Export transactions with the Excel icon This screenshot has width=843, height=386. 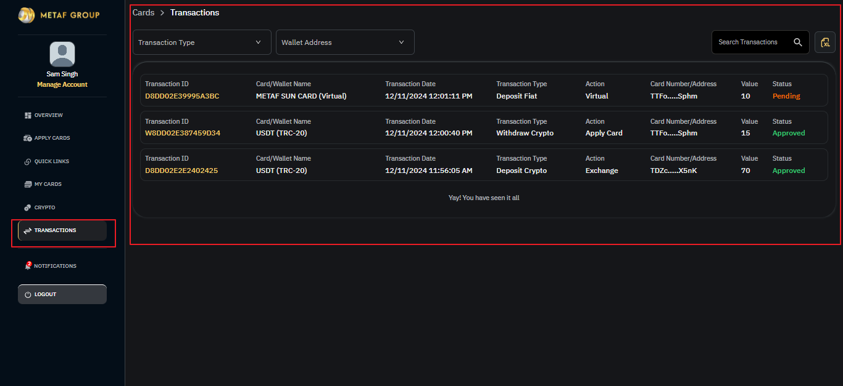825,42
